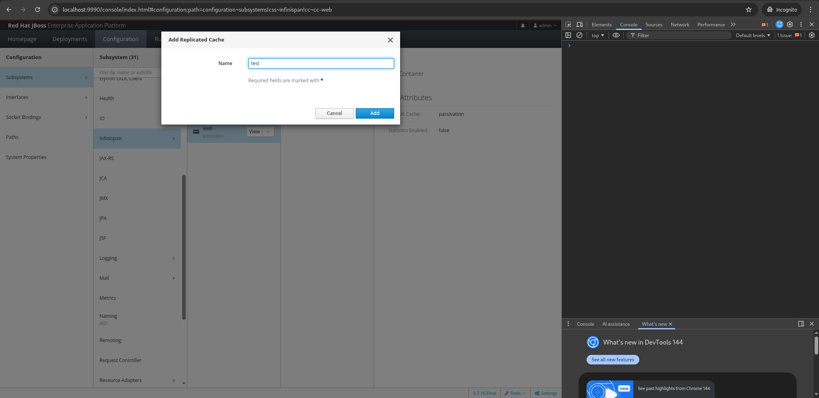Reload the page with the refresh icon

click(x=38, y=10)
